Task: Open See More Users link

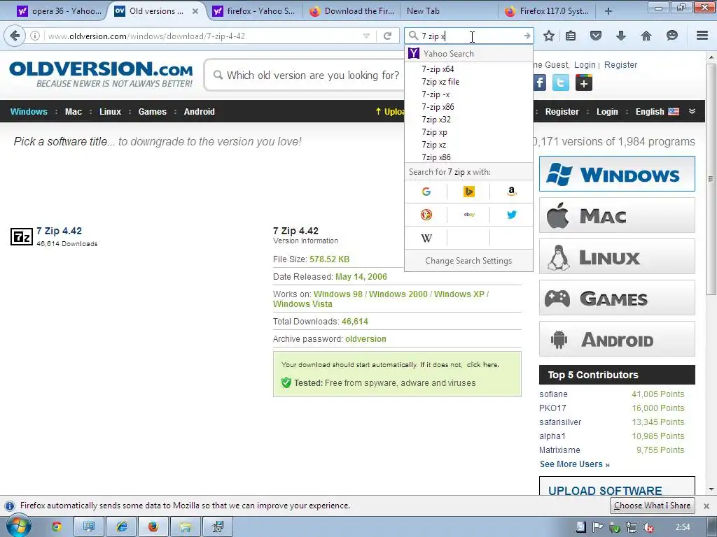Action: (x=574, y=464)
